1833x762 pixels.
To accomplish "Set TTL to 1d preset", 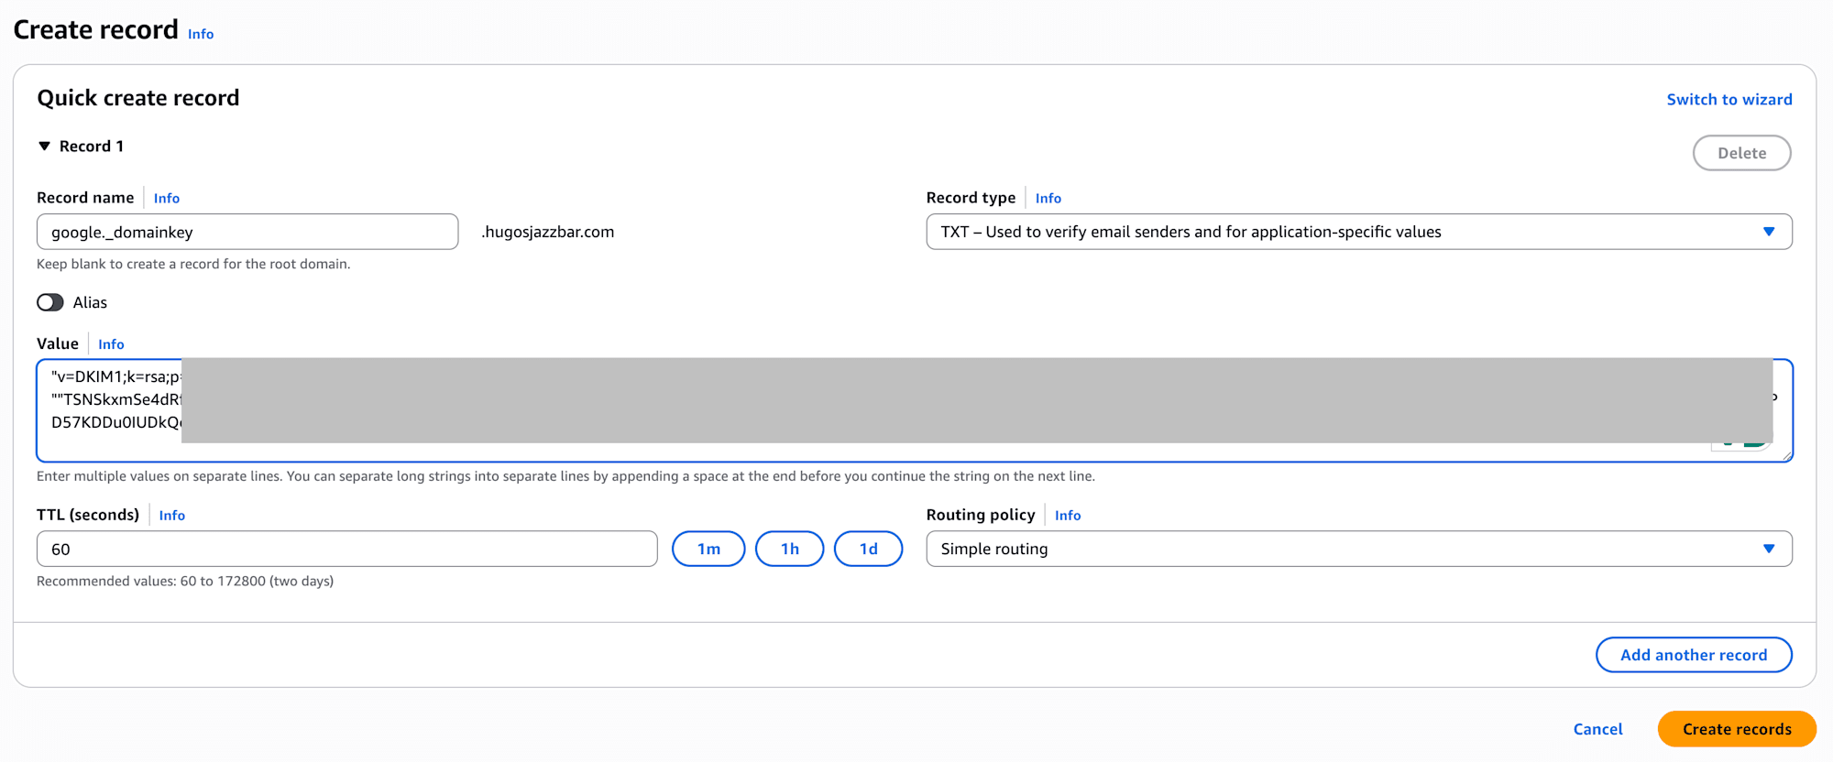I will click(868, 549).
